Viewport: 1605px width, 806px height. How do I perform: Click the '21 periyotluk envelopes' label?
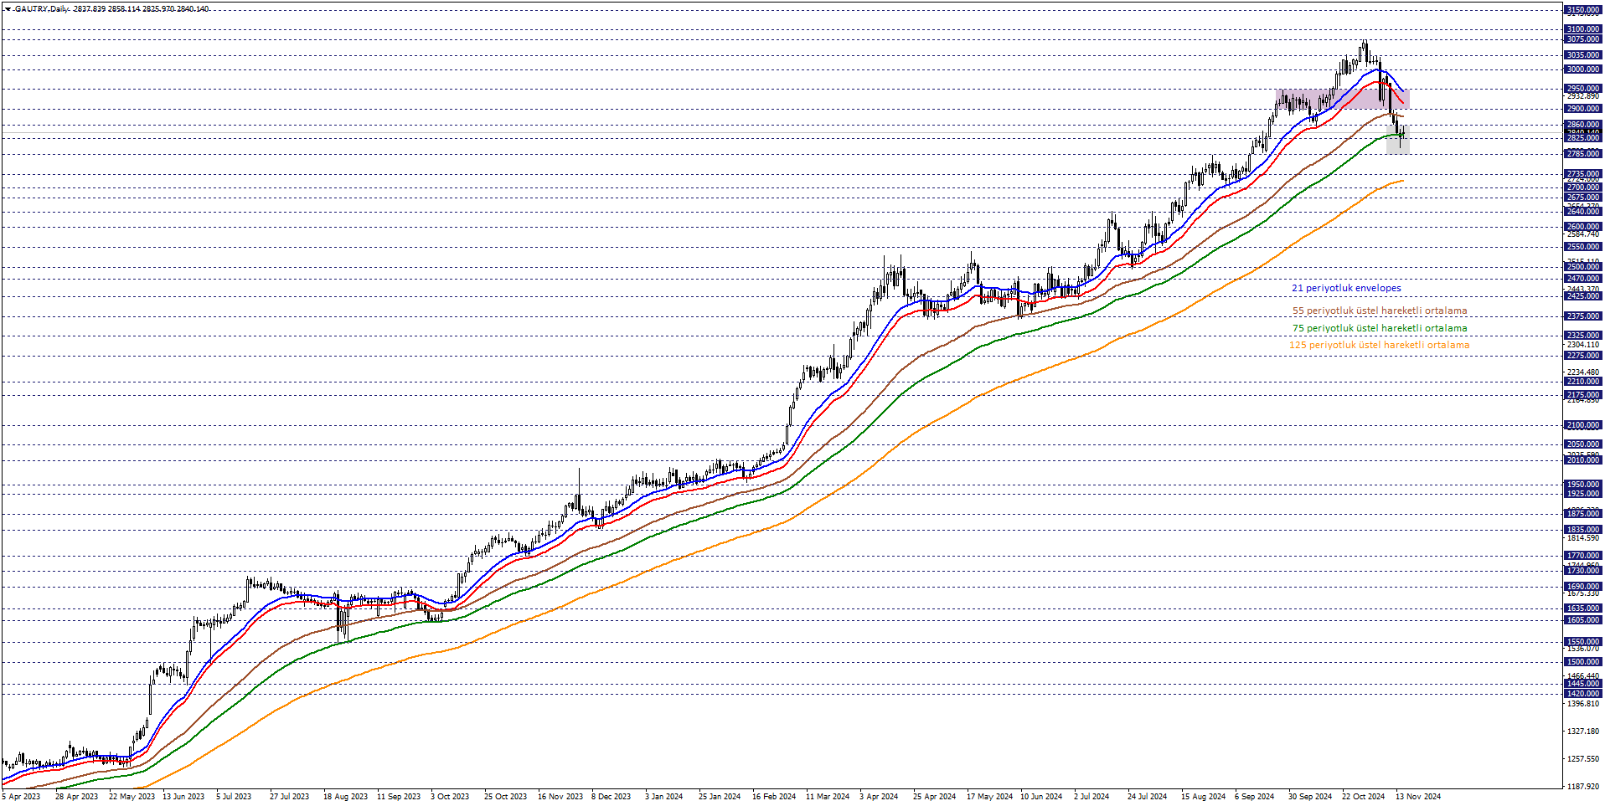tap(1346, 288)
